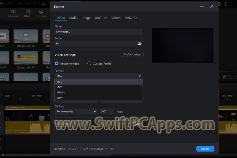Open help icon in main window
Image resolution: width=237 pixels, height=158 pixels.
point(225,4)
